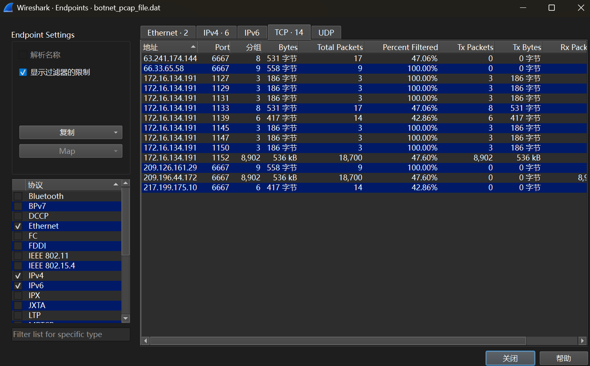Check the JXTA protocol checkbox
590x366 pixels.
18,305
